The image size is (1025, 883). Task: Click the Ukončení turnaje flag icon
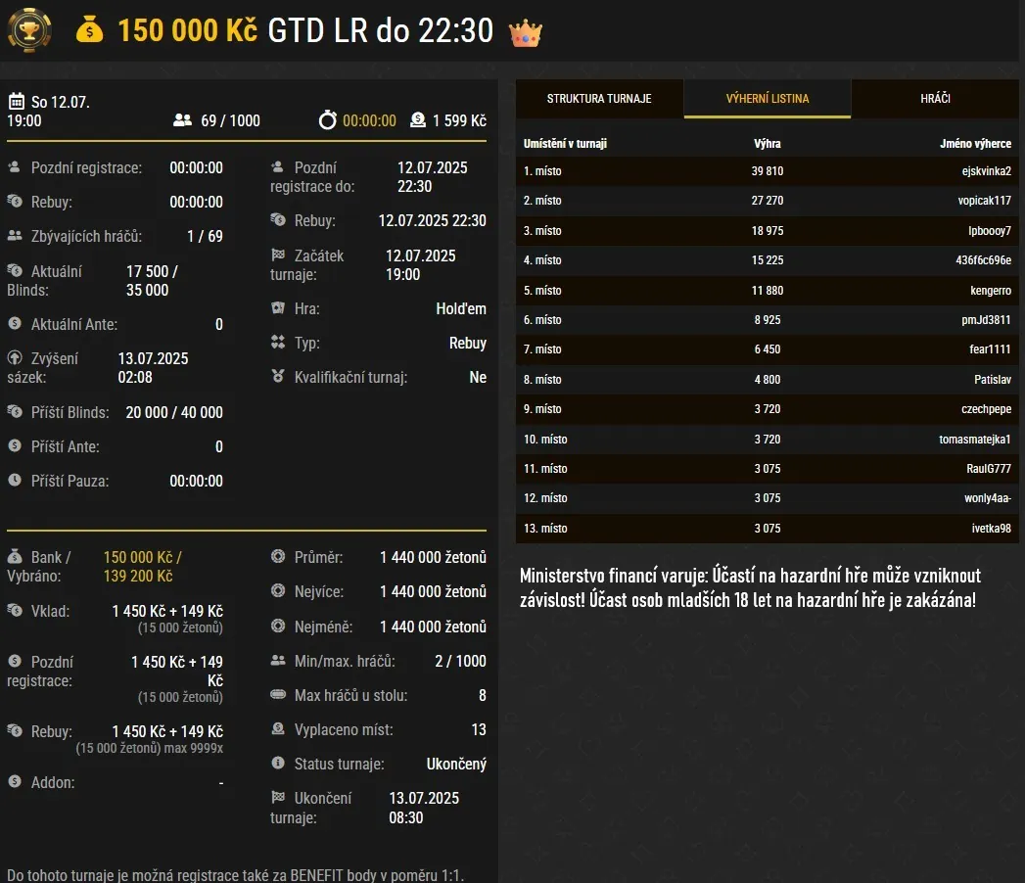coord(278,797)
